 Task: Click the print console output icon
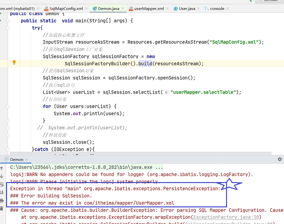[2, 201]
